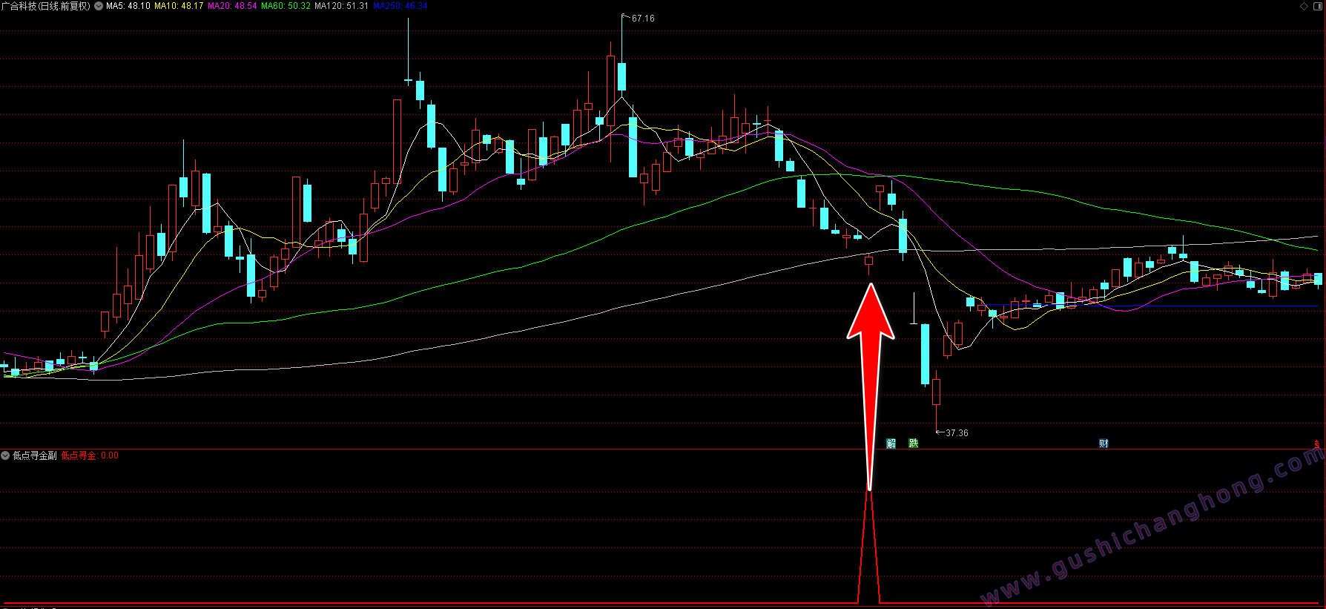Click the '解' event marker
The width and height of the screenshot is (1326, 609).
point(891,444)
